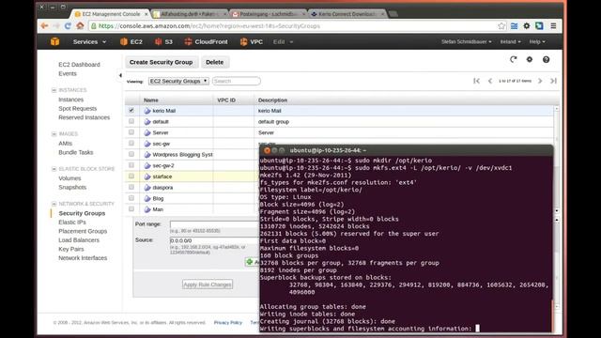Open the EC2 Security Groups viewing dropdown

[178, 81]
